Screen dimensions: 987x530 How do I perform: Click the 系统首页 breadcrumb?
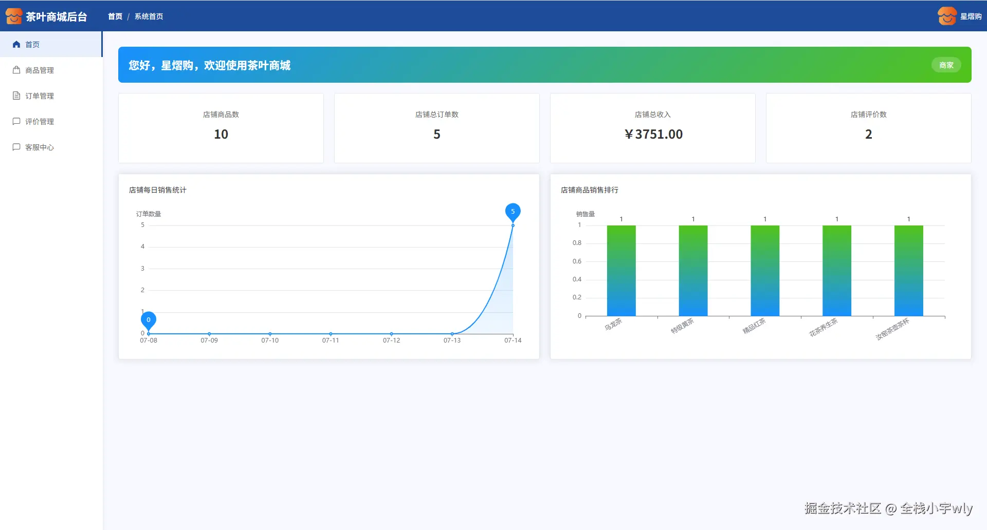click(x=149, y=16)
